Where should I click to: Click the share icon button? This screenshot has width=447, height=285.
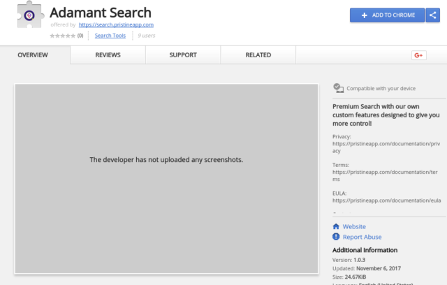pyautogui.click(x=433, y=15)
